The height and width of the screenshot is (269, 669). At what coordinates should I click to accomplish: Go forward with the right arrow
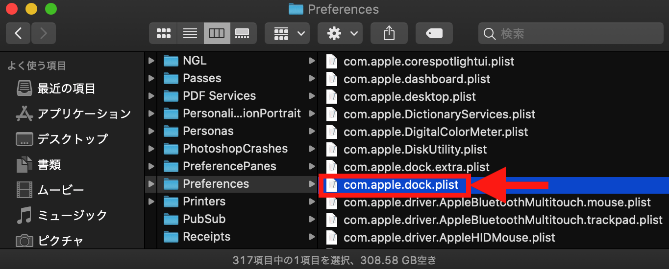pos(44,33)
